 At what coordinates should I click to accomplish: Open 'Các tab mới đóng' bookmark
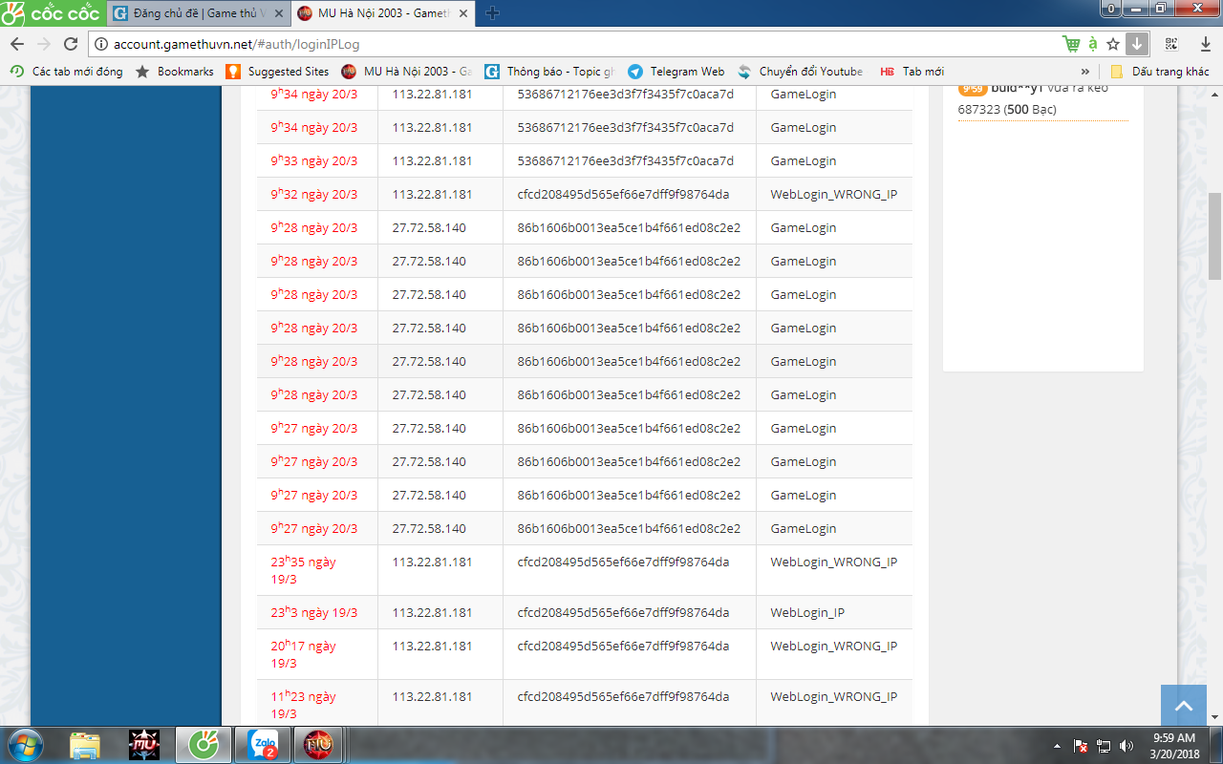click(x=67, y=72)
